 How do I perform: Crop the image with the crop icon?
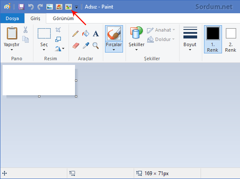[58, 29]
